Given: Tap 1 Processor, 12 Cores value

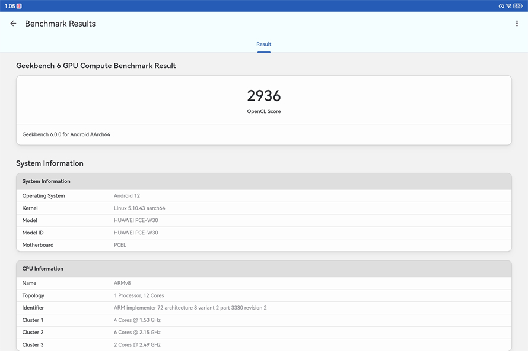Looking at the screenshot, I should [139, 295].
